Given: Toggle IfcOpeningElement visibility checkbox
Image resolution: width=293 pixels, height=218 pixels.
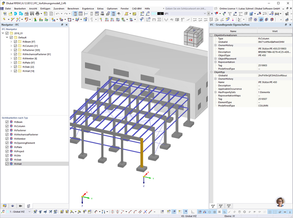Looking at the screenshot, I should tap(7, 143).
